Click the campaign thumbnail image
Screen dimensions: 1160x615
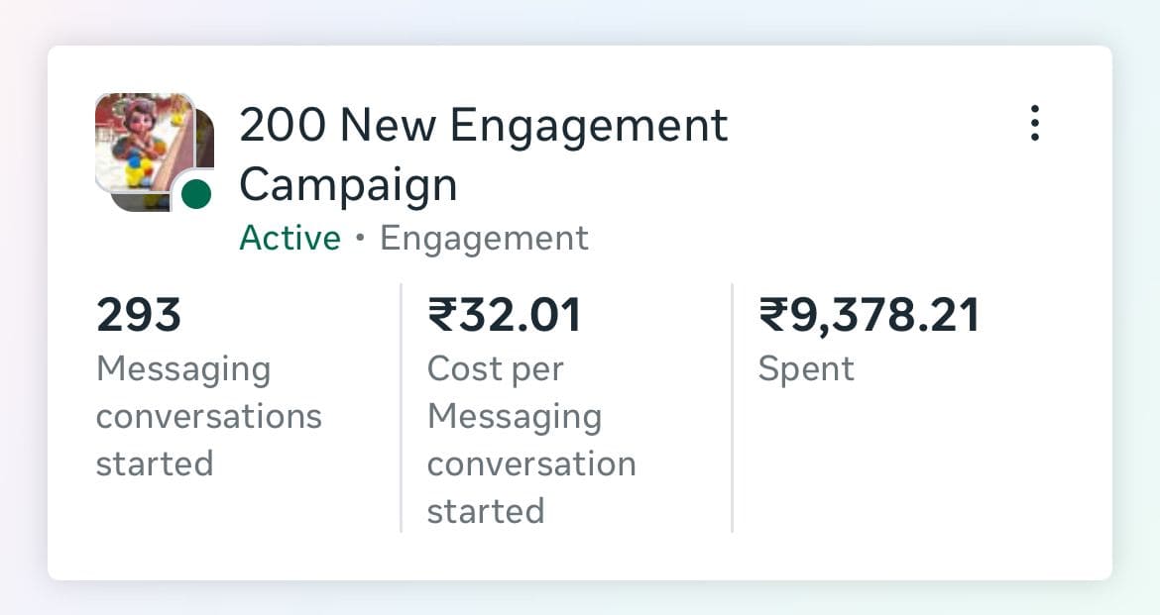[x=145, y=142]
